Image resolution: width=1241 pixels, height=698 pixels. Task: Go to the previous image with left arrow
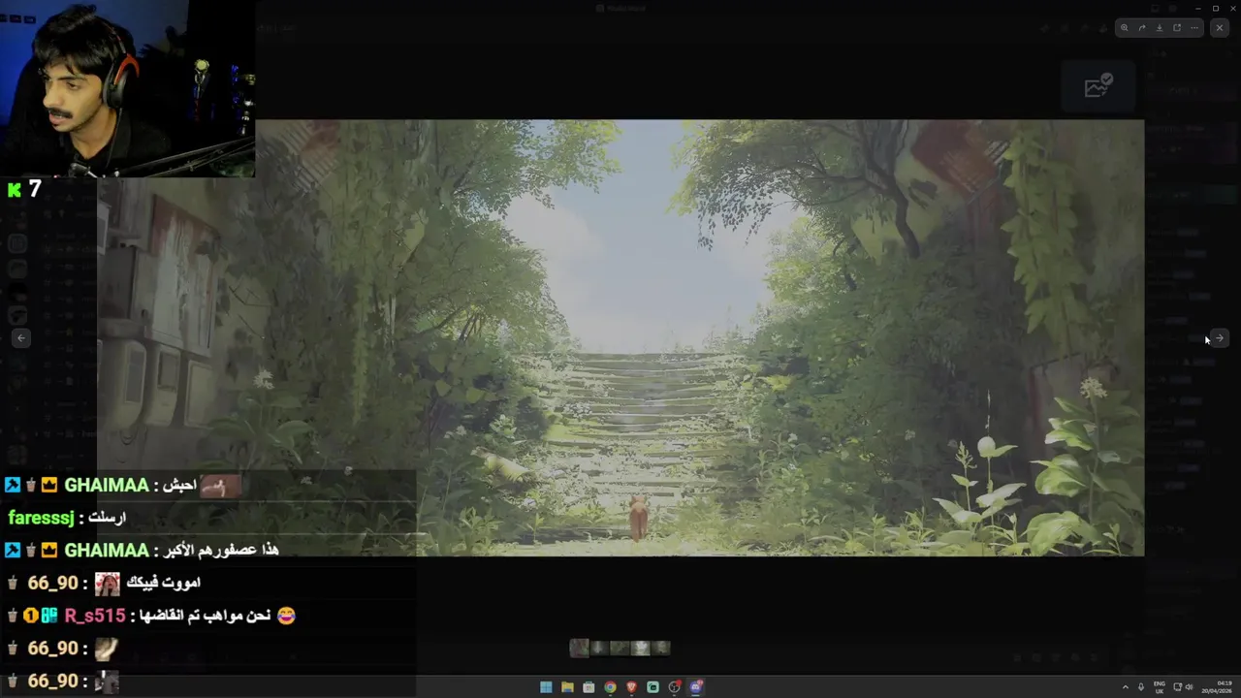tap(21, 338)
